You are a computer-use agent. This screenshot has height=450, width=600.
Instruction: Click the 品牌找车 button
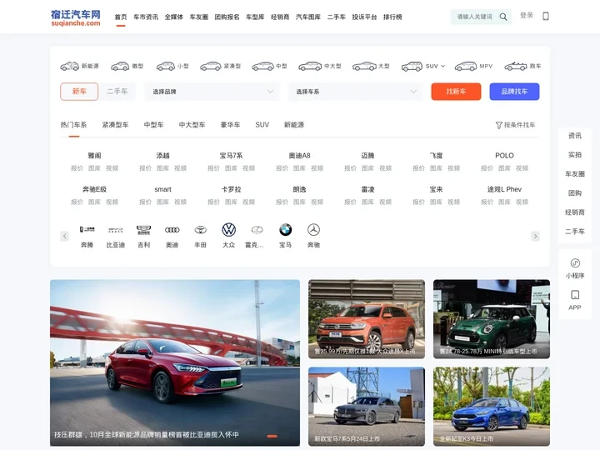[x=514, y=92]
